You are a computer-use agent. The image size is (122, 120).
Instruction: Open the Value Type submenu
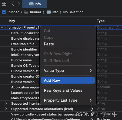coord(68,71)
